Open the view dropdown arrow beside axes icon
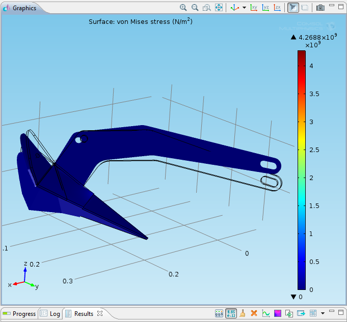The image size is (347, 322). point(244,8)
